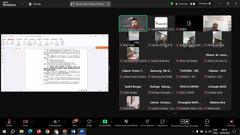Launch the AI Companion sparkle icon
The image size is (240, 135).
(x=147, y=122)
